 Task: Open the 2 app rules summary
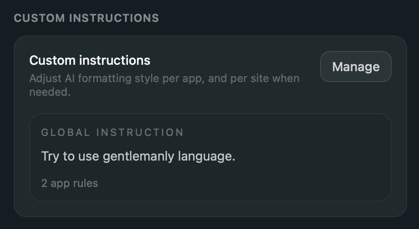(x=70, y=183)
